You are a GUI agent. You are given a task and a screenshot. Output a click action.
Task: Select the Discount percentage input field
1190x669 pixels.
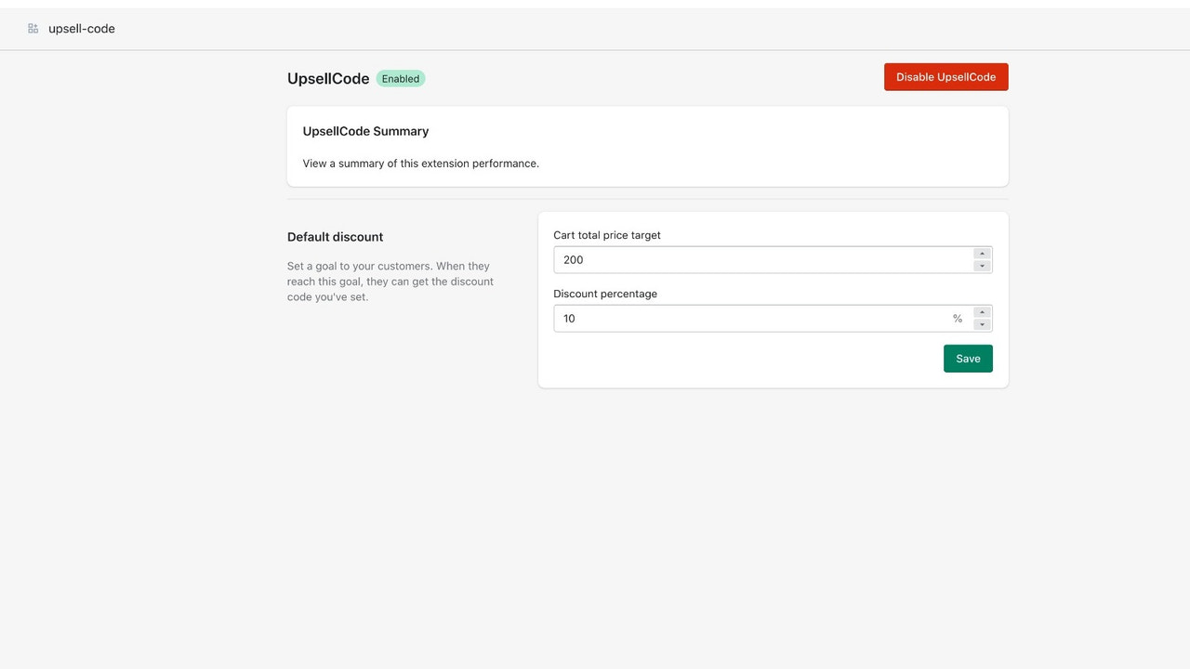pos(744,318)
